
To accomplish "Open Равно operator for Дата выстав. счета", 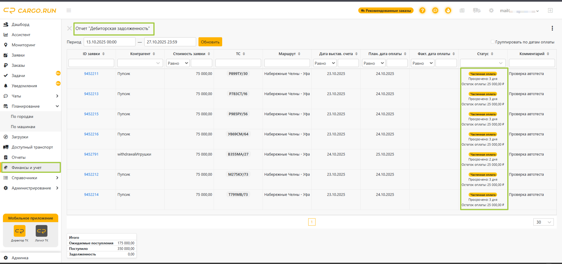I will coord(325,63).
